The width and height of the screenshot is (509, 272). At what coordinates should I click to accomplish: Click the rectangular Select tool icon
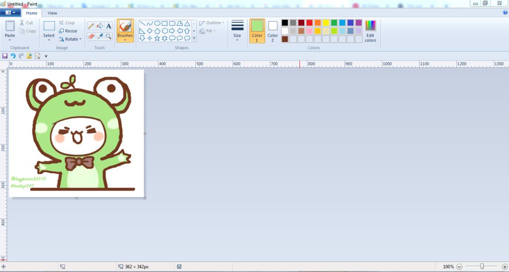(x=49, y=26)
